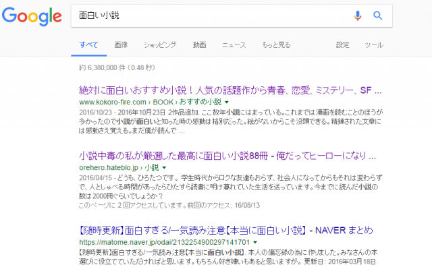The width and height of the screenshot is (432, 267).
Task: Open the 設定 menu
Action: point(342,45)
